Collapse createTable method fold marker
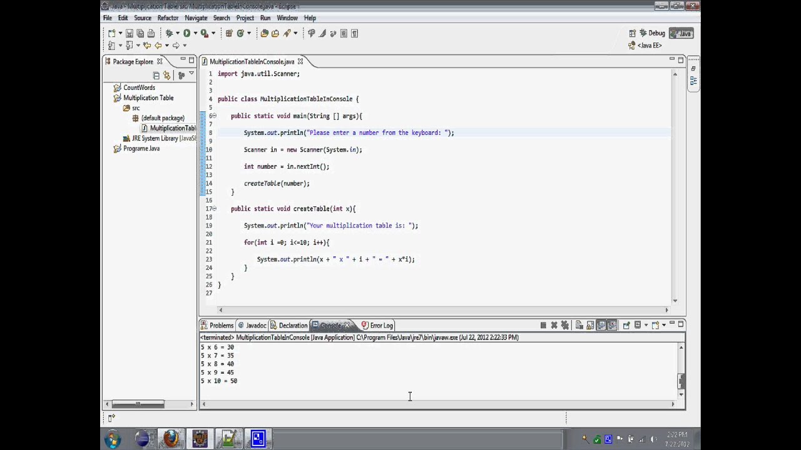 (214, 208)
